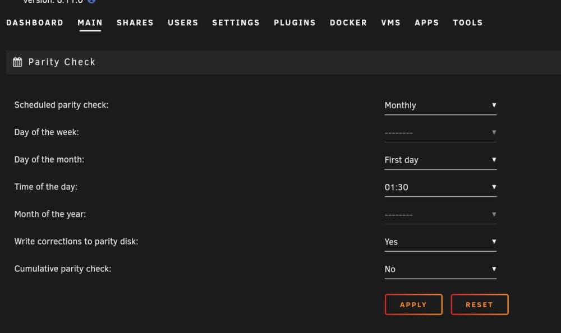Switch to the Settings tab
Viewport: 561px width, 333px height.
click(236, 22)
